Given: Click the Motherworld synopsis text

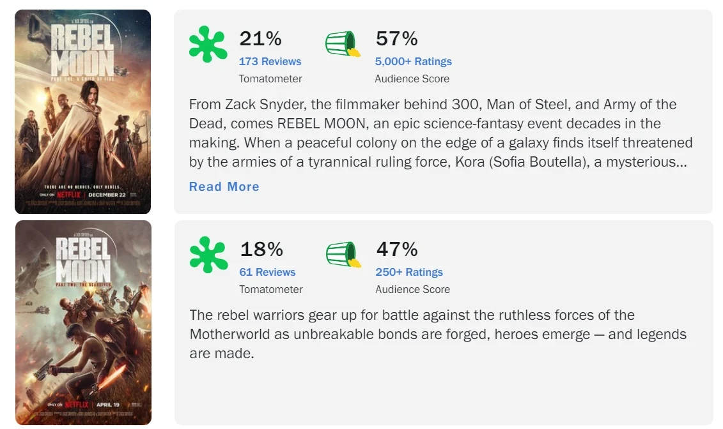Looking at the screenshot, I should click(x=437, y=334).
